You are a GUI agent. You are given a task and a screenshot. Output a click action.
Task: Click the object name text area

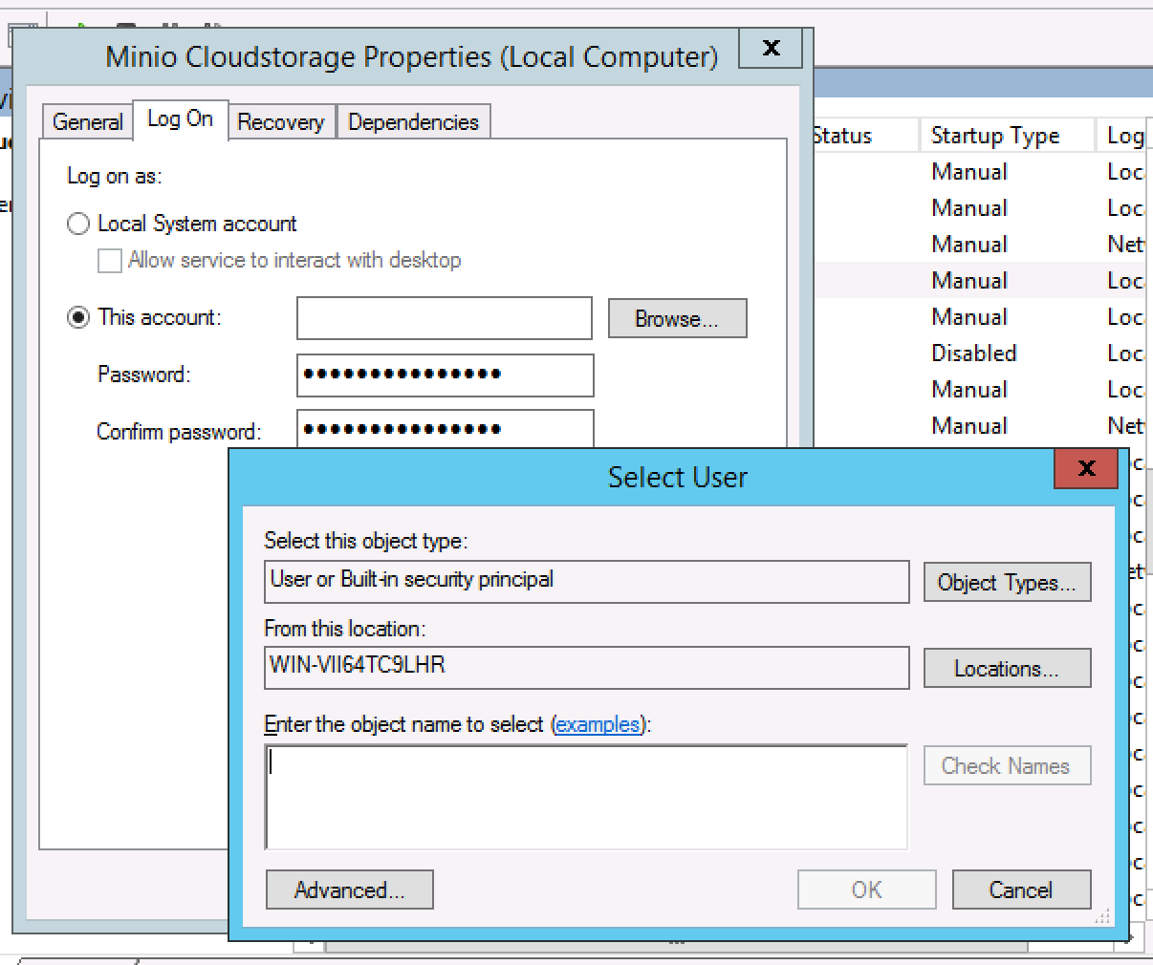coord(586,798)
